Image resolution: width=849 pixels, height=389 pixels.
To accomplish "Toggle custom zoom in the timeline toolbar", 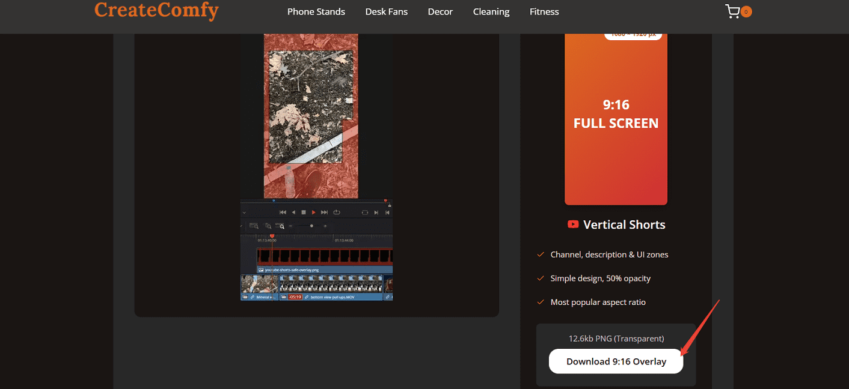I will click(281, 226).
